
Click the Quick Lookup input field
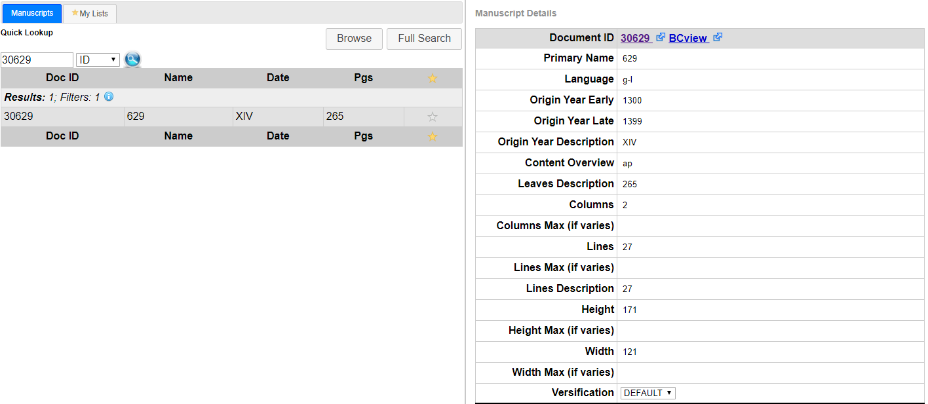(x=37, y=60)
